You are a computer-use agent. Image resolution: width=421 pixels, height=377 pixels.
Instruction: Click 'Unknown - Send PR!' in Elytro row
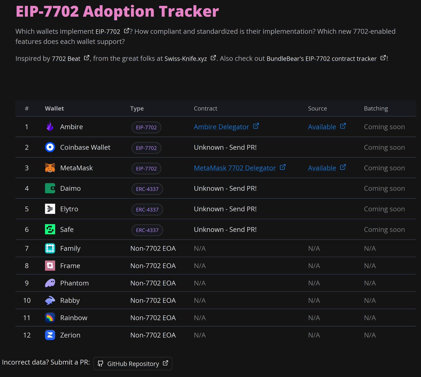[x=225, y=209]
